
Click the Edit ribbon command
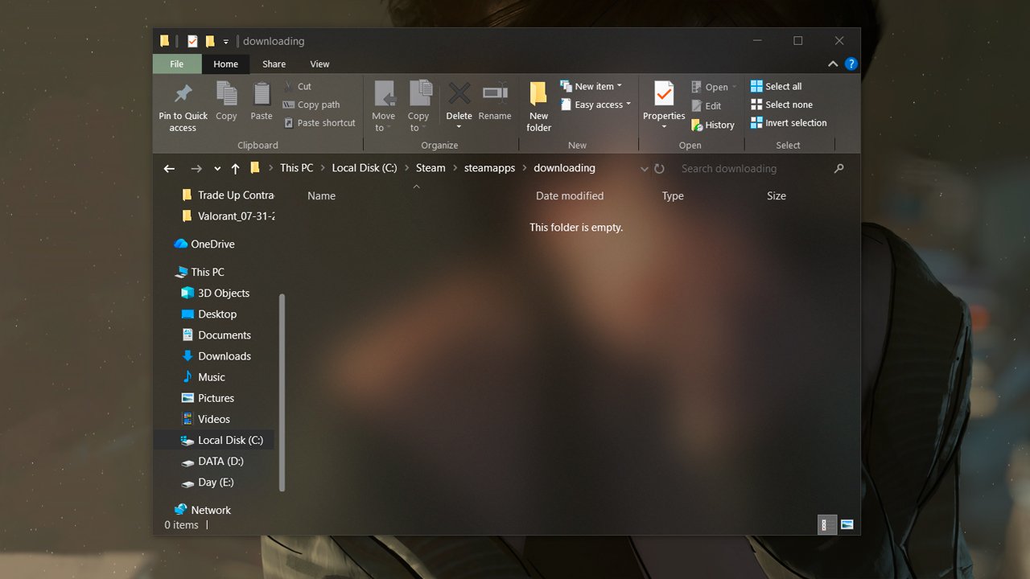706,105
